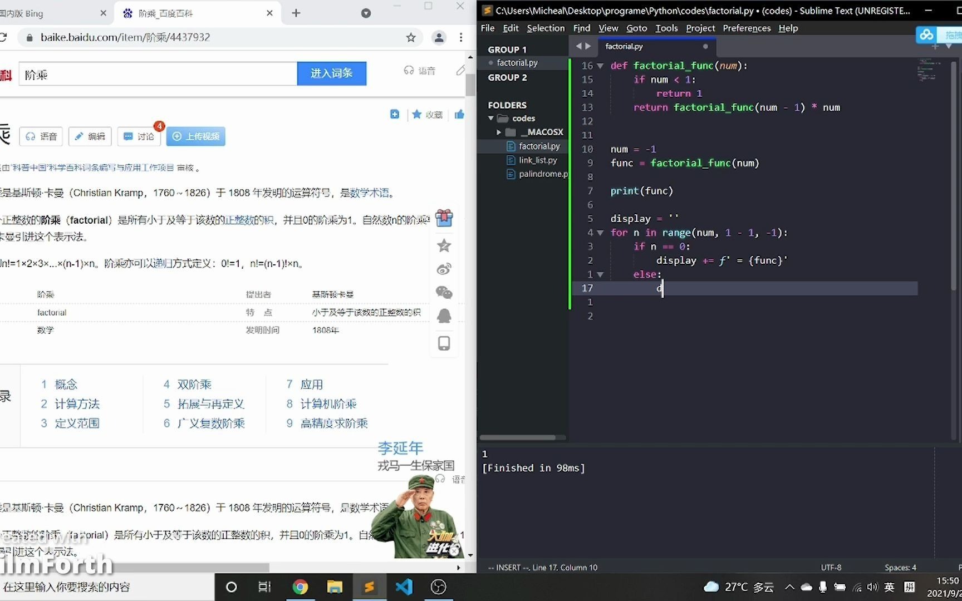Click the 编辑 edit button
The image size is (962, 601).
pos(90,136)
